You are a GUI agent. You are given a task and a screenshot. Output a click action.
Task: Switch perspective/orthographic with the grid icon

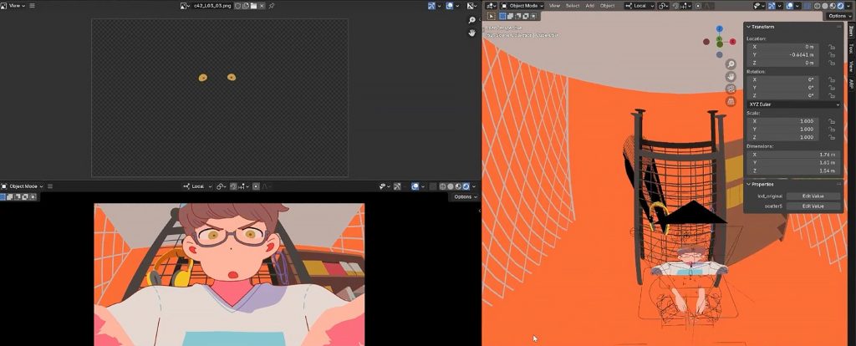[731, 101]
